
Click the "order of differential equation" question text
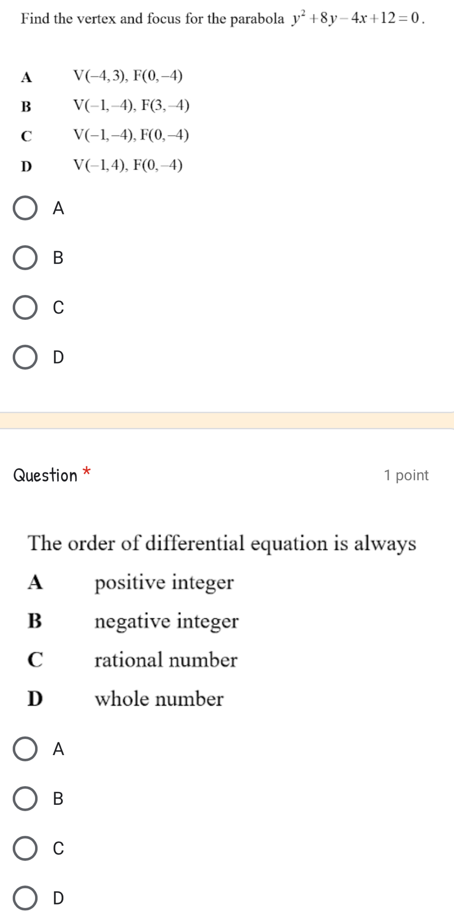[223, 543]
